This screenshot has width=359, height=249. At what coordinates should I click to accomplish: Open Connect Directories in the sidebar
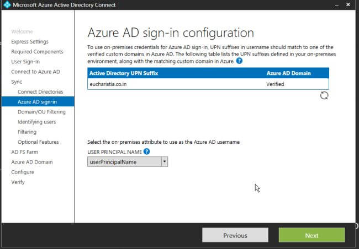coord(40,91)
